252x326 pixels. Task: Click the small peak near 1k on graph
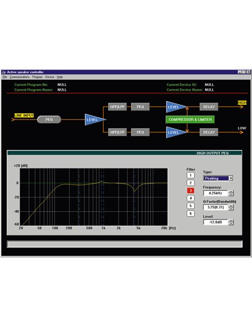101,182
